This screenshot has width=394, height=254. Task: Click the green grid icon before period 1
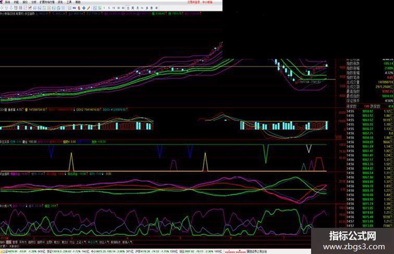[100, 8]
